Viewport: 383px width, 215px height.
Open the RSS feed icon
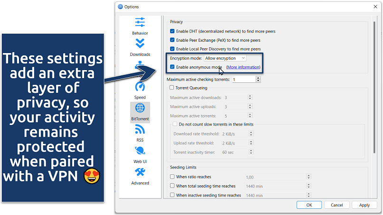(140, 130)
